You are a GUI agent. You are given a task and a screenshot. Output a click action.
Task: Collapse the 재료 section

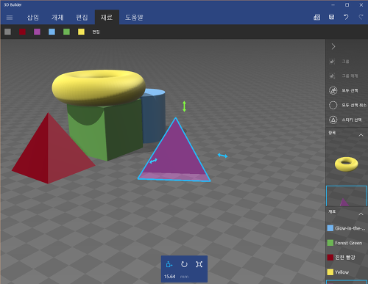point(361,214)
